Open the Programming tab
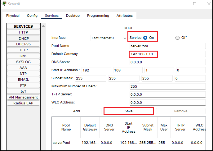 tap(98, 16)
